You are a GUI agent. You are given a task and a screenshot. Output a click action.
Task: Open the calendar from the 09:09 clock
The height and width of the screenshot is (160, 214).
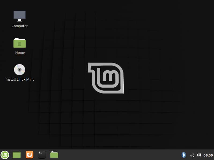208,155
